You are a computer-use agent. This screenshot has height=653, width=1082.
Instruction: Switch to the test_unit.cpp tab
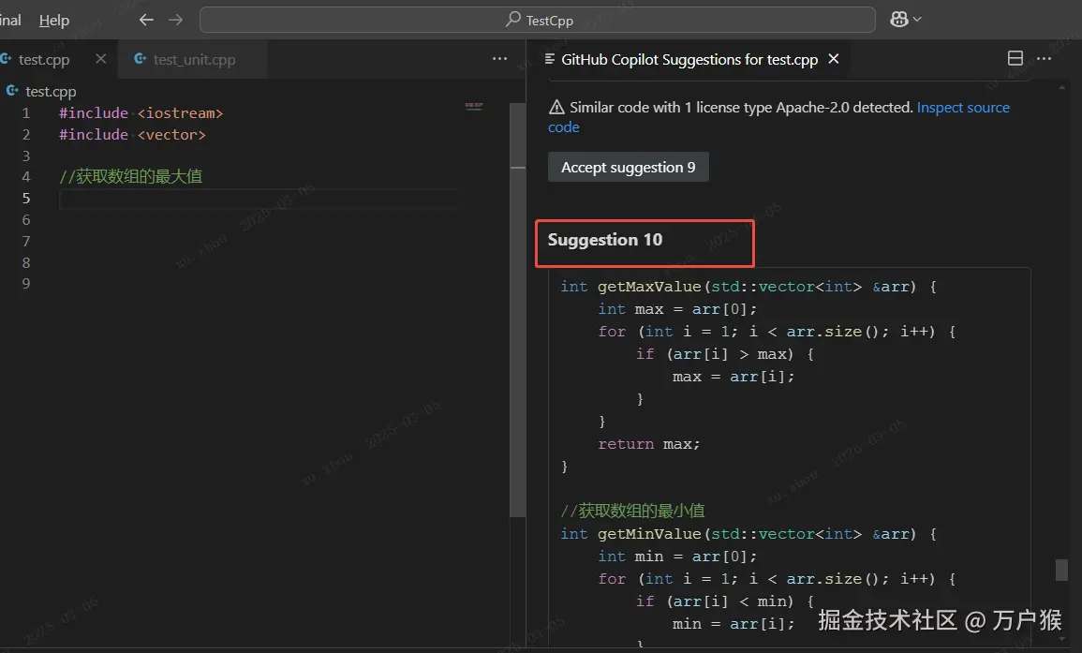(194, 59)
